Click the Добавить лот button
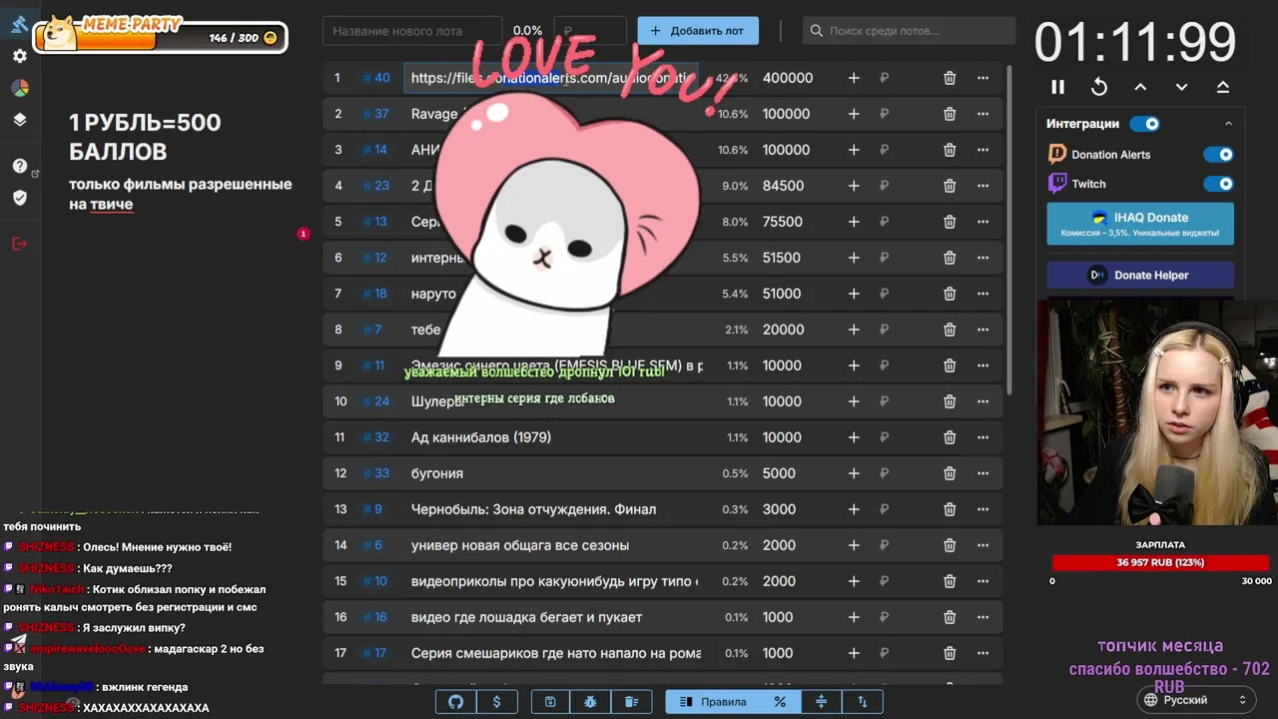 (698, 31)
